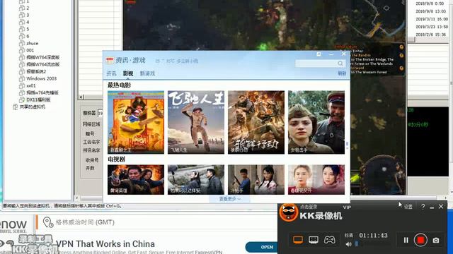The height and width of the screenshot is (254, 453).
Task: Click the news popup calendar title icon
Action: pyautogui.click(x=110, y=61)
